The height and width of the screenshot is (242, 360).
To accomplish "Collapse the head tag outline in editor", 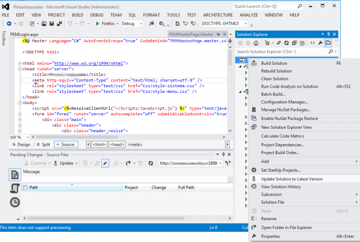I will point(20,69).
